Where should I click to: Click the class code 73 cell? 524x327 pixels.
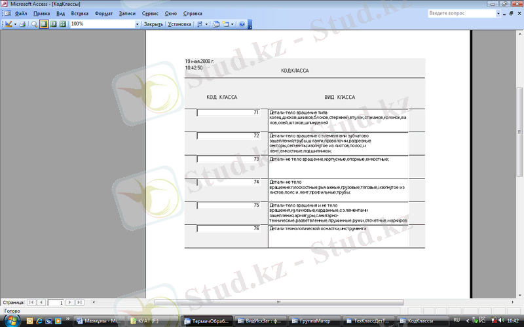click(229, 159)
